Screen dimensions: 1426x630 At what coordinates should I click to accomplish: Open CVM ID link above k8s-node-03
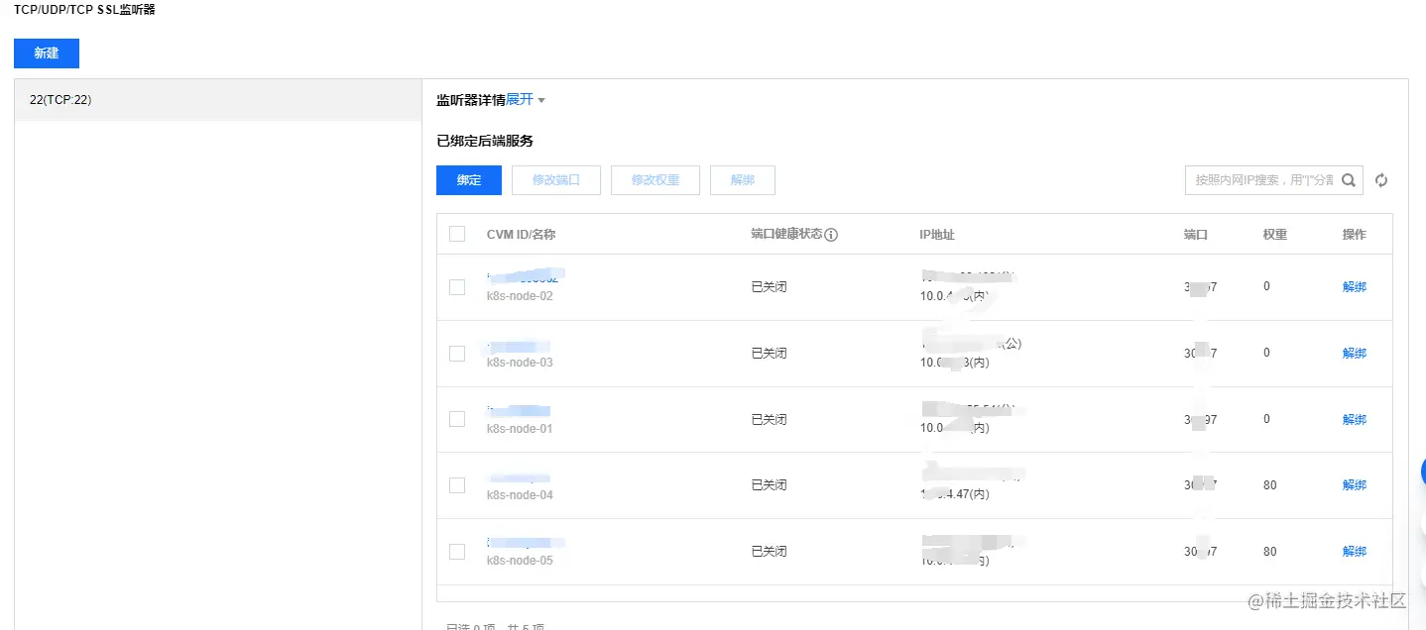(x=519, y=346)
